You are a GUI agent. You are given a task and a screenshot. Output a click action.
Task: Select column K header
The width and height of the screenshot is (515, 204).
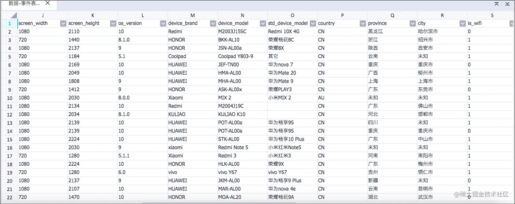tap(93, 15)
